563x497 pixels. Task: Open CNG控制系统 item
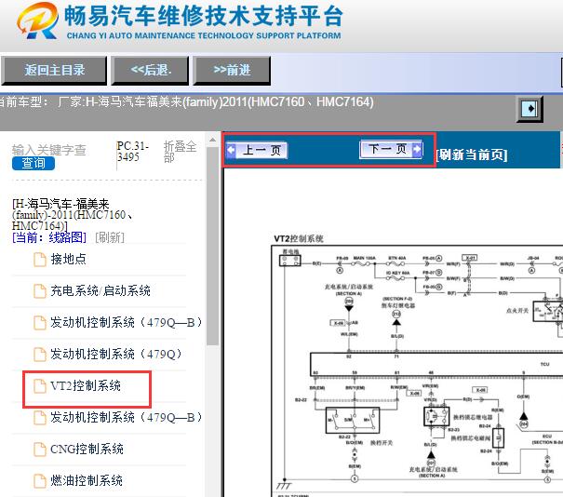87,449
